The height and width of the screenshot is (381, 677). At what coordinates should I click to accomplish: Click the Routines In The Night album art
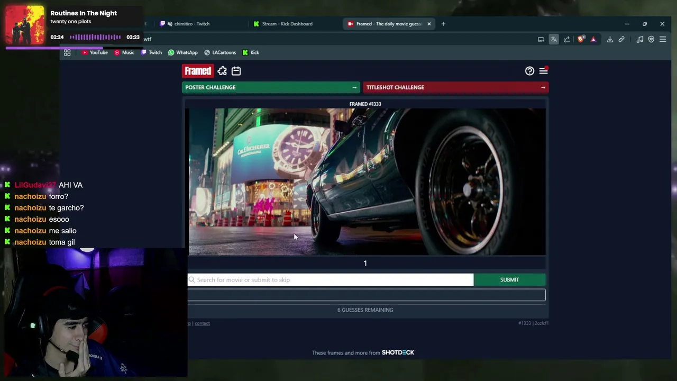[x=25, y=25]
